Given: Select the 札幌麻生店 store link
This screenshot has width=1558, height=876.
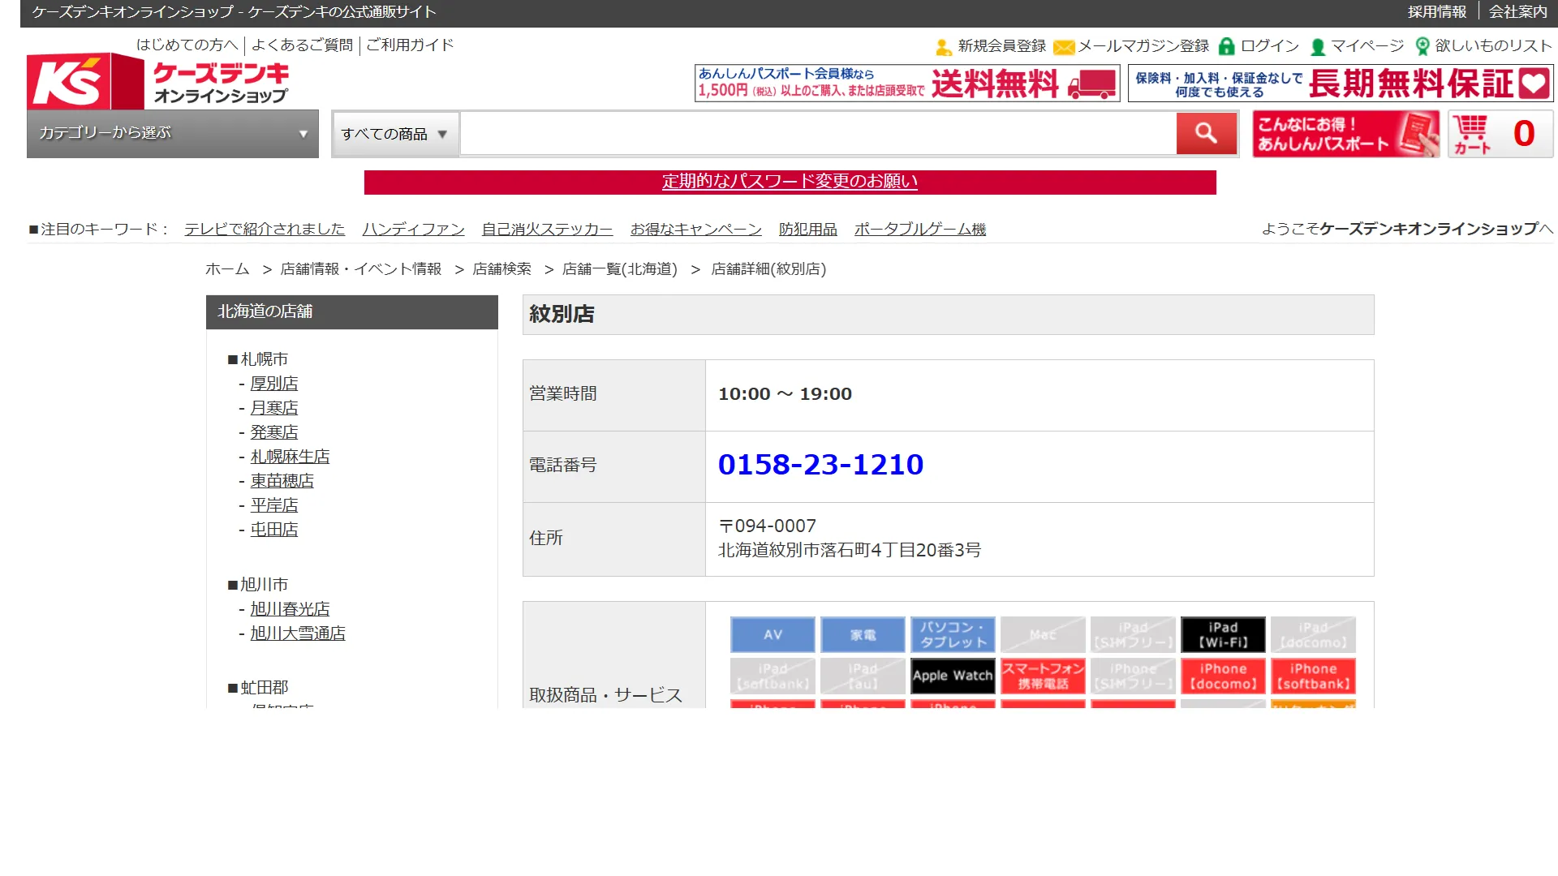Looking at the screenshot, I should [290, 457].
